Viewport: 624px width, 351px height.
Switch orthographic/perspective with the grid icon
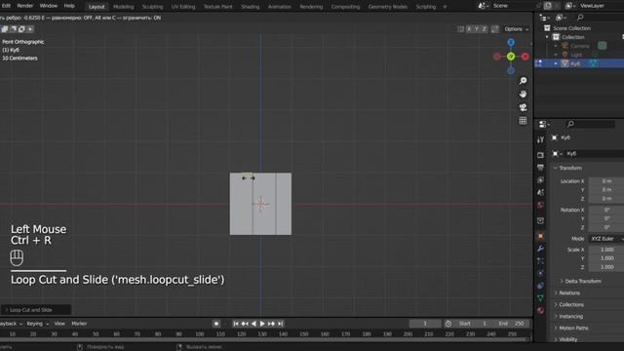(523, 121)
